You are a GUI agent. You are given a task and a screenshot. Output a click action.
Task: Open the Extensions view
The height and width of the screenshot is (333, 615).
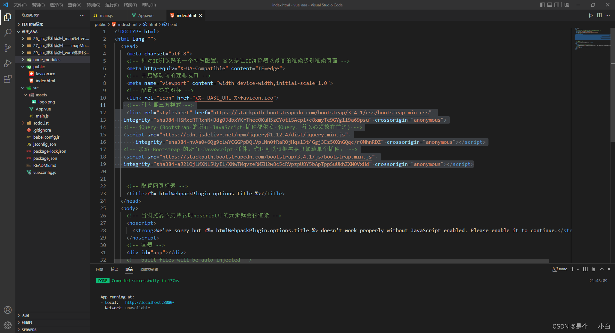pos(8,79)
